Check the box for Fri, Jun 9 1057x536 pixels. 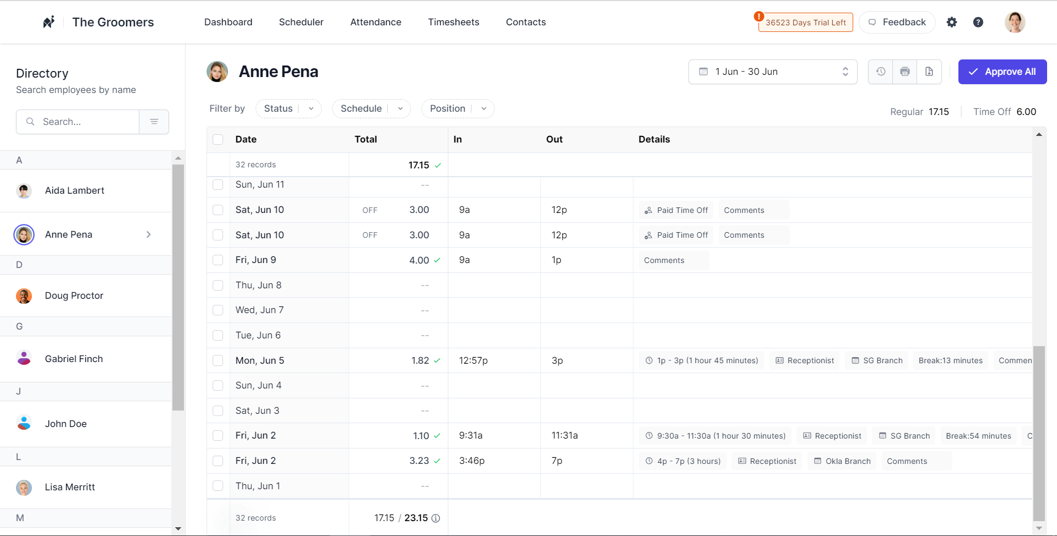(218, 260)
